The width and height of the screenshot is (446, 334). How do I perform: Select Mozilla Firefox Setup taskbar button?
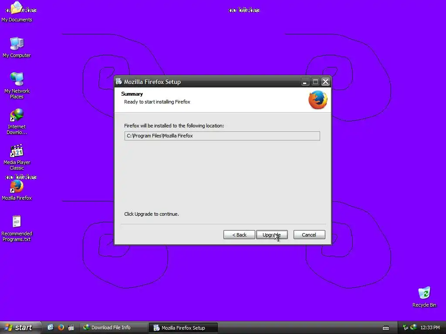[x=183, y=328]
